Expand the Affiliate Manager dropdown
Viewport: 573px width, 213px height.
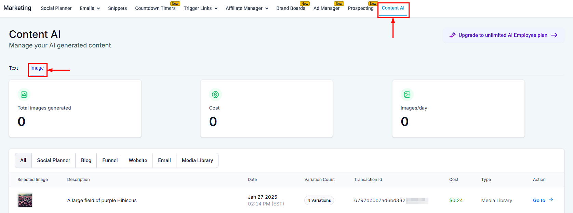[247, 8]
